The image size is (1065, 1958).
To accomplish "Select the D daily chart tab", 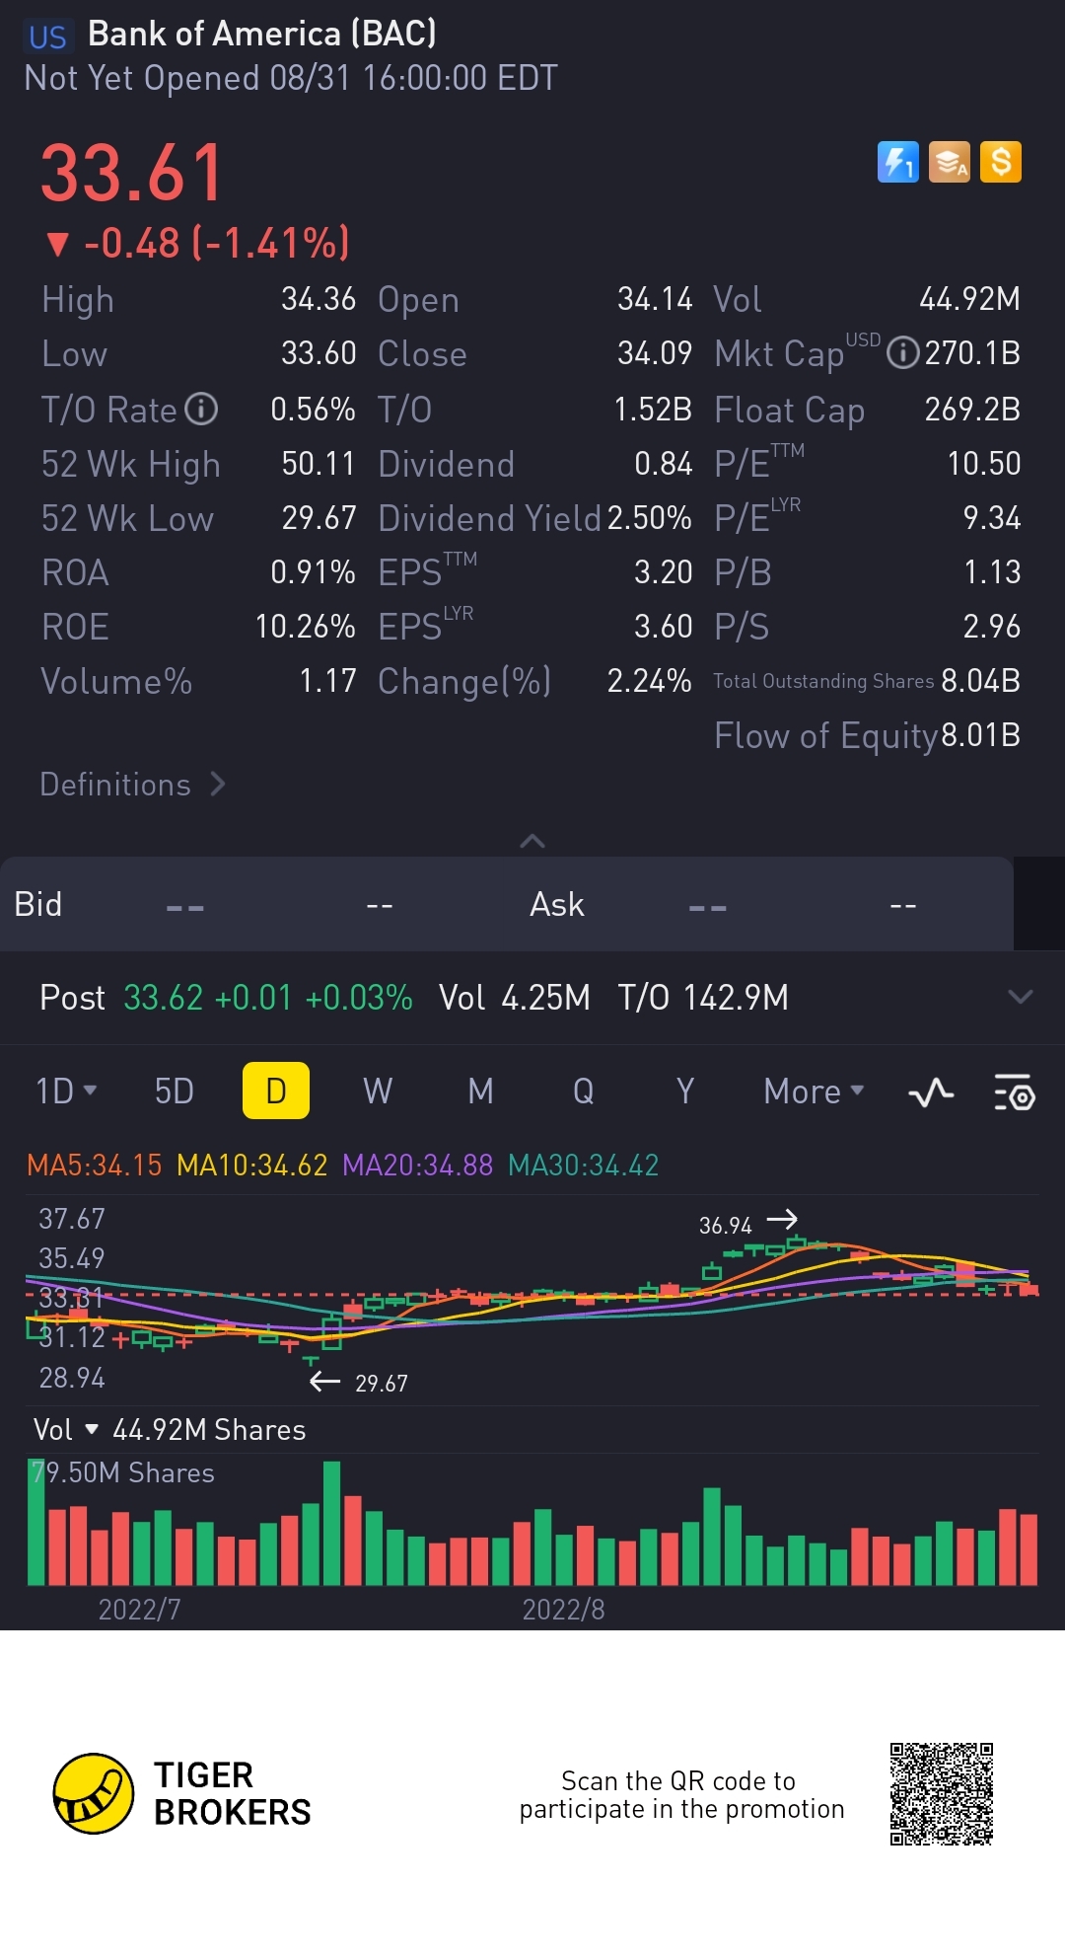I will pos(276,1091).
